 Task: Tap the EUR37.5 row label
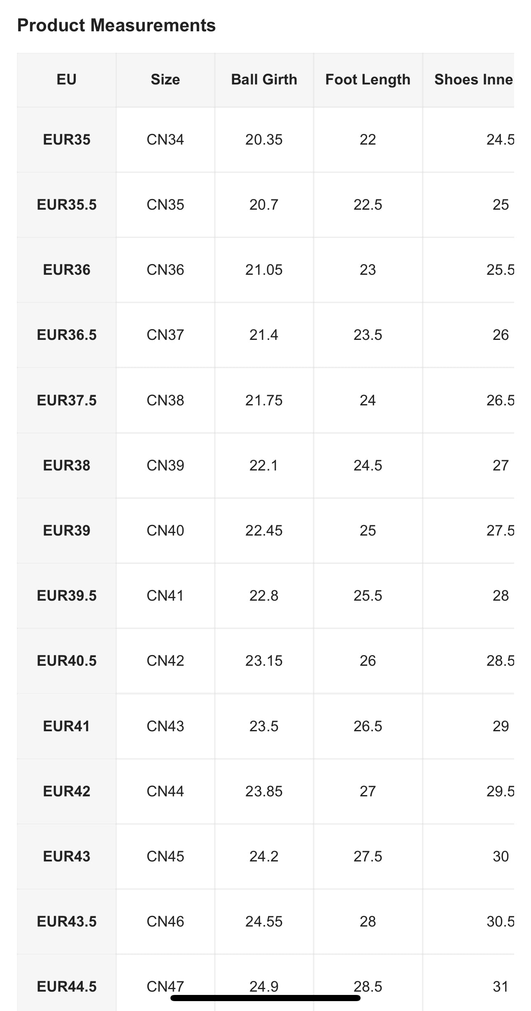[67, 400]
